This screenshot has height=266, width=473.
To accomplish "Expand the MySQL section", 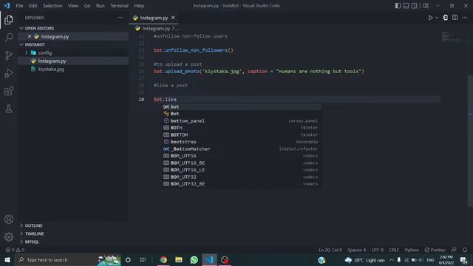I will tap(73, 242).
